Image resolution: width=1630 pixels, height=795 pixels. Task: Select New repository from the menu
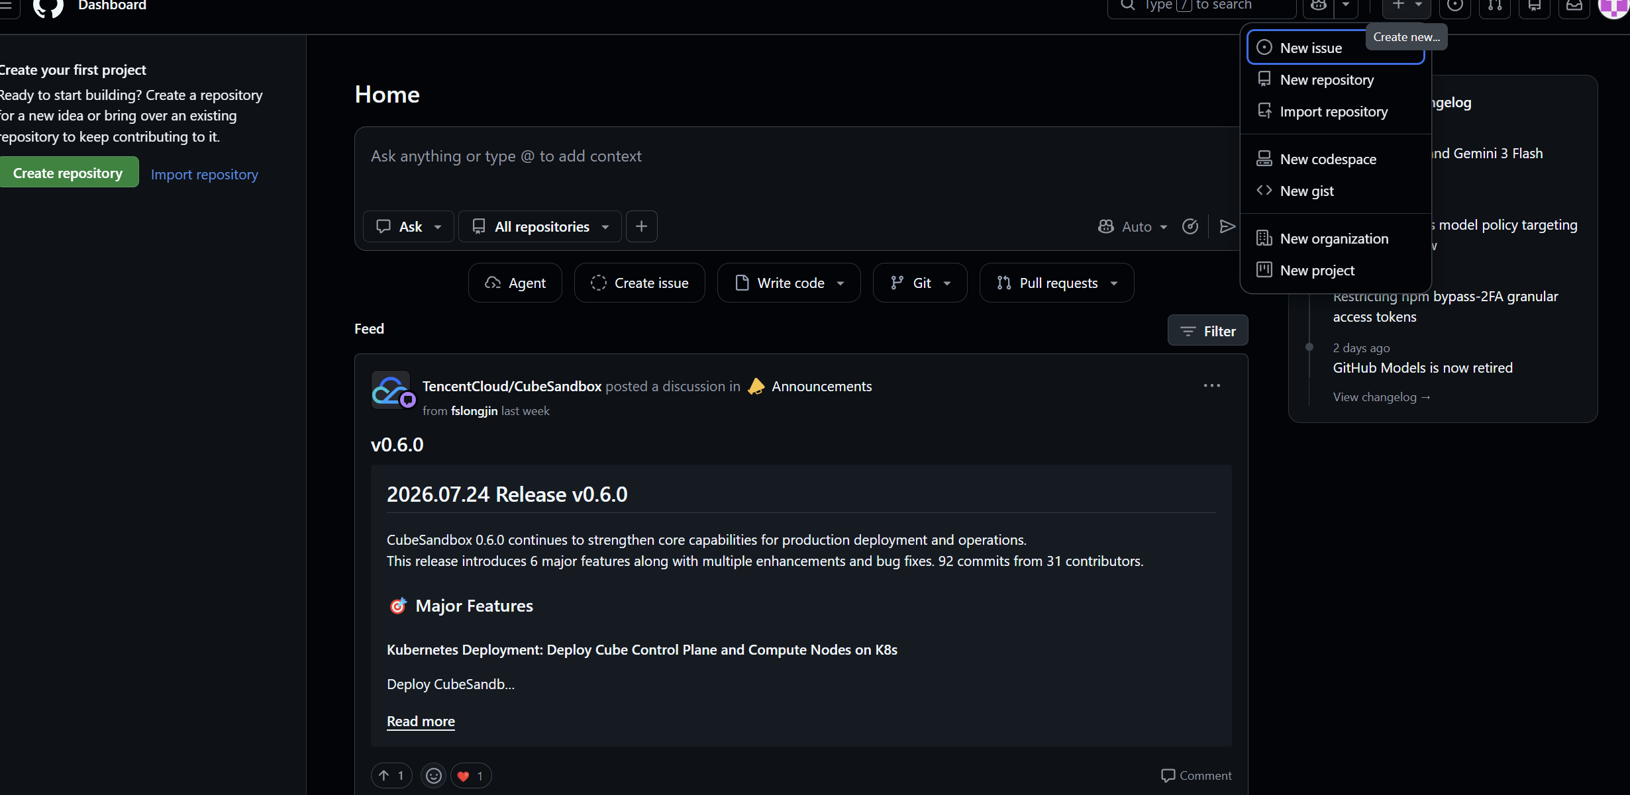pyautogui.click(x=1336, y=79)
